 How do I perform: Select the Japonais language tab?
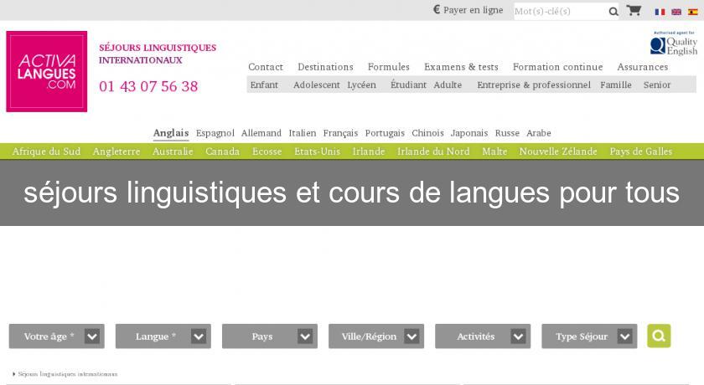[469, 133]
